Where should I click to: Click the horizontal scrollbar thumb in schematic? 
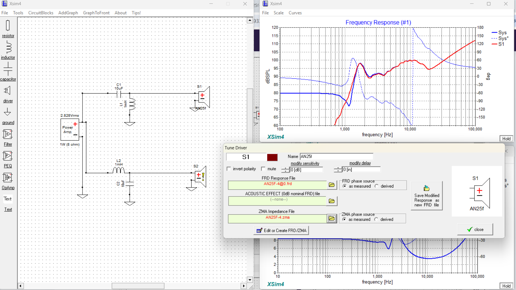[138, 286]
